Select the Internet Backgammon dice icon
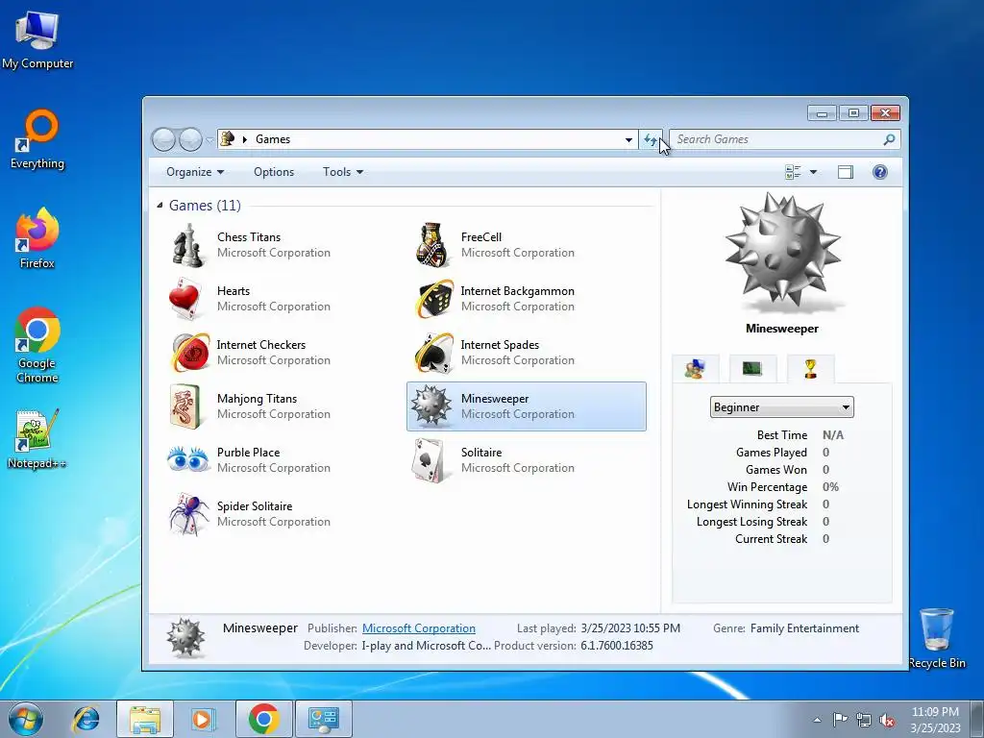The height and width of the screenshot is (738, 984). click(434, 299)
